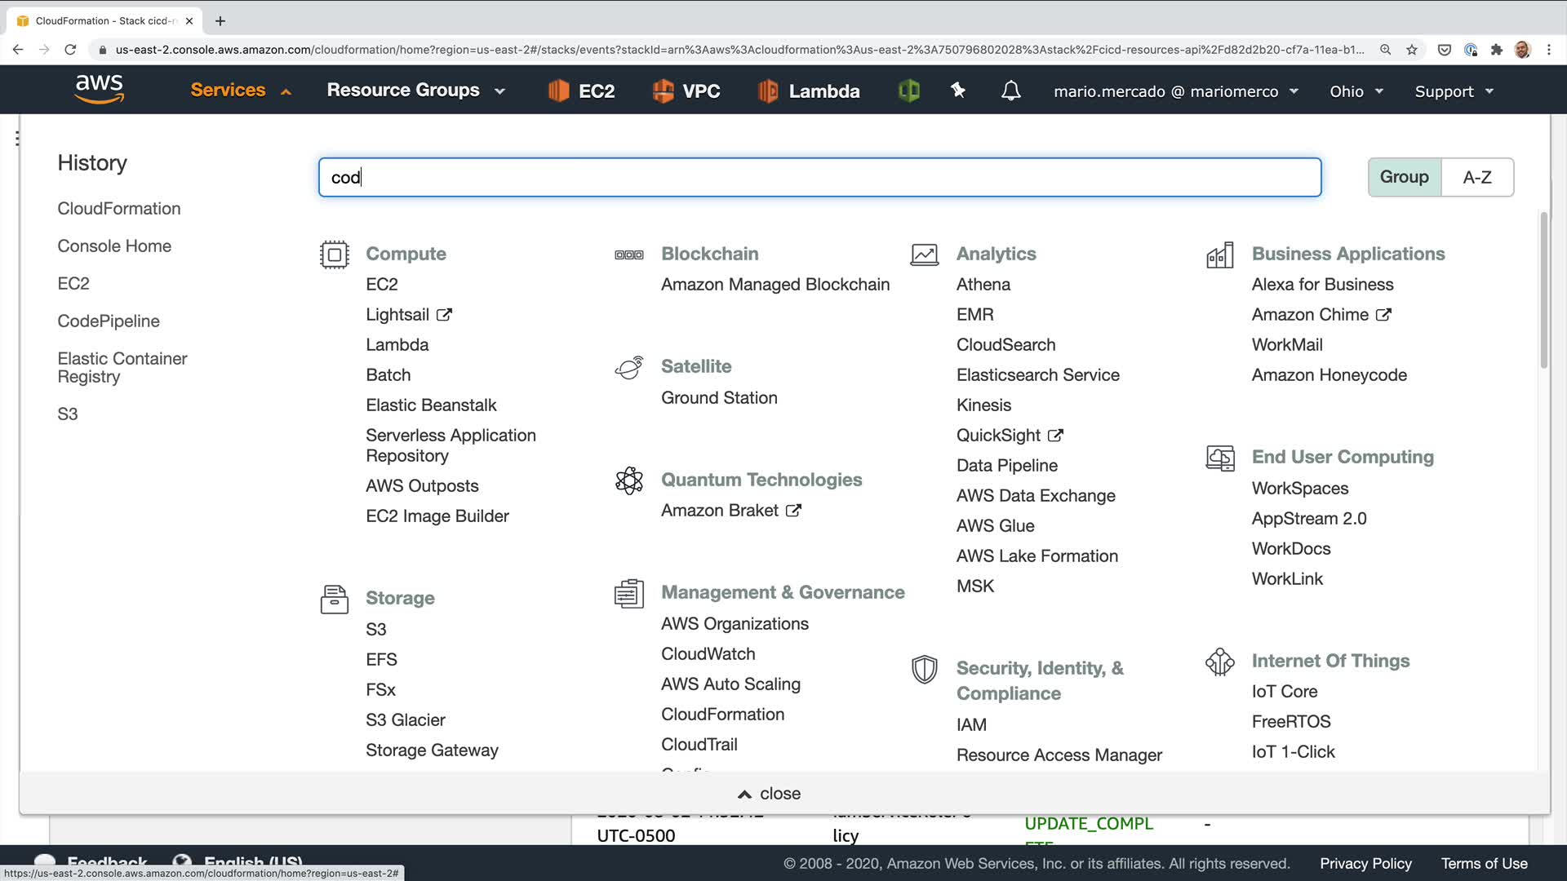Open CodePipeline from History
The height and width of the screenshot is (881, 1567).
(109, 321)
